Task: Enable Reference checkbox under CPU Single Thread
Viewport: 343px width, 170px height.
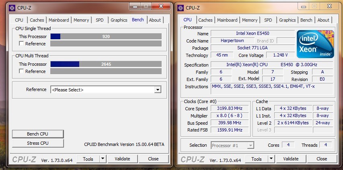Action: pyautogui.click(x=22, y=44)
